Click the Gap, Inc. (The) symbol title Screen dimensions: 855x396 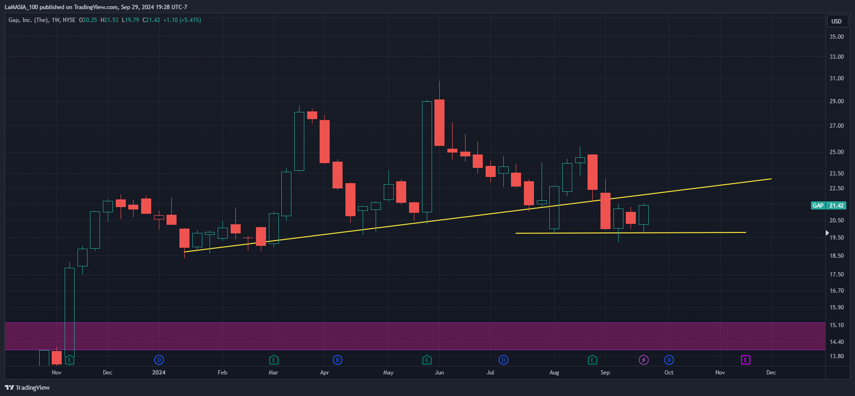28,20
